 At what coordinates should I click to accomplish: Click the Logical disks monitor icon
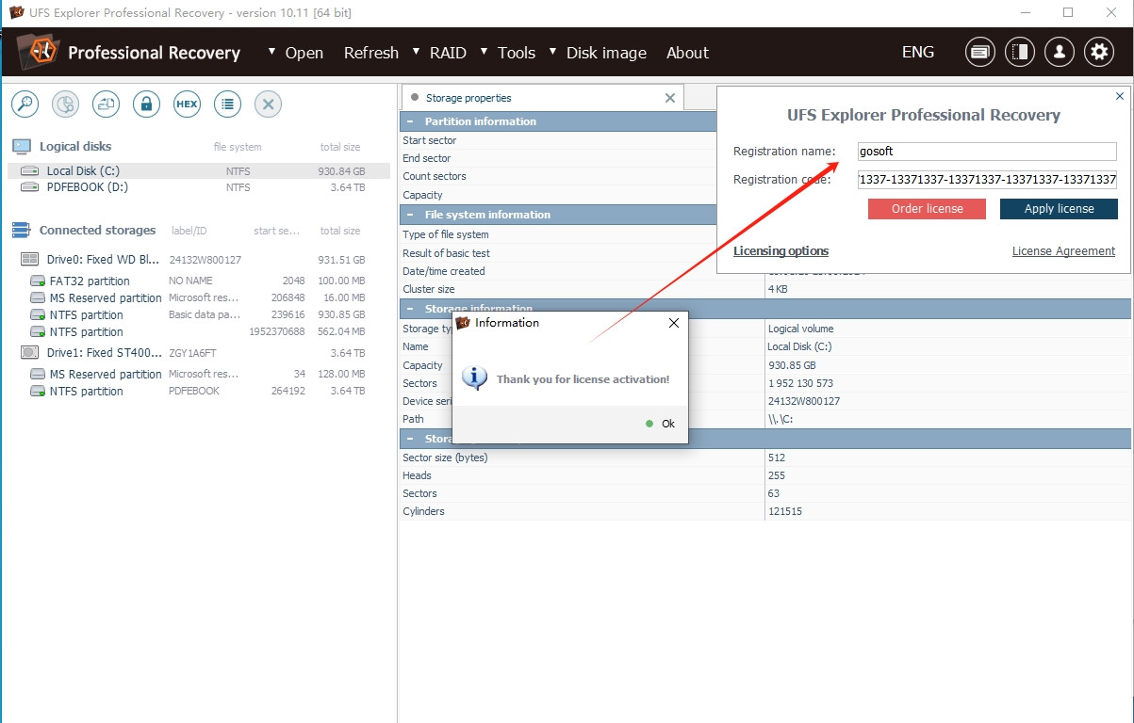[22, 147]
